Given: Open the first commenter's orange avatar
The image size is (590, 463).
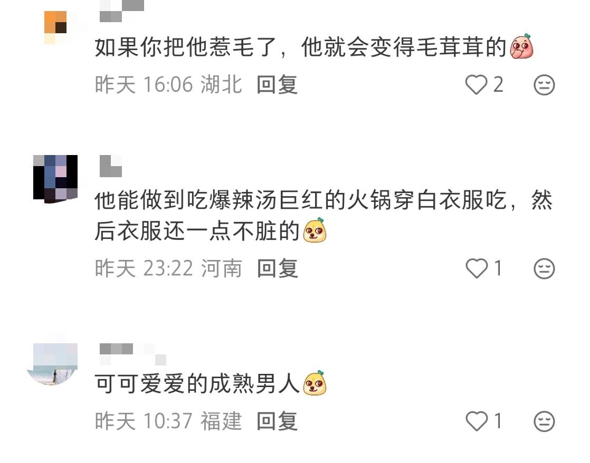Looking at the screenshot, I should pyautogui.click(x=56, y=27).
